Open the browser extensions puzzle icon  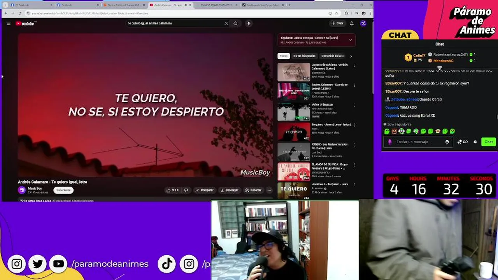(346, 13)
